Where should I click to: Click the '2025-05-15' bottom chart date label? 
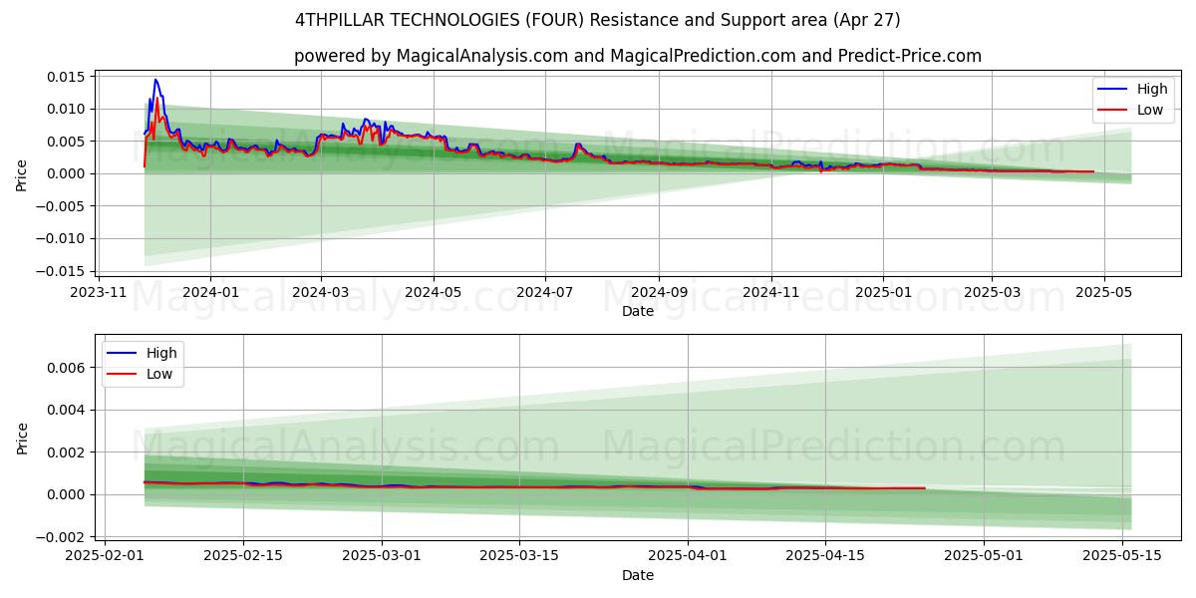point(1122,556)
